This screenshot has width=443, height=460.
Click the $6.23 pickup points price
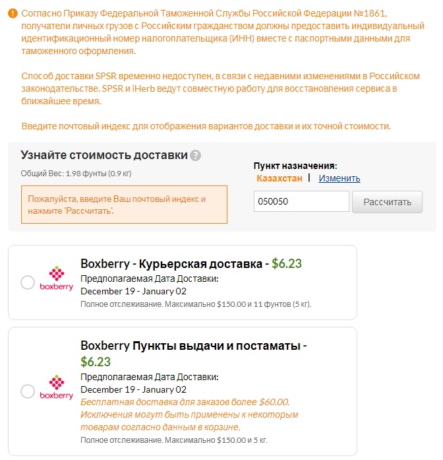96,362
